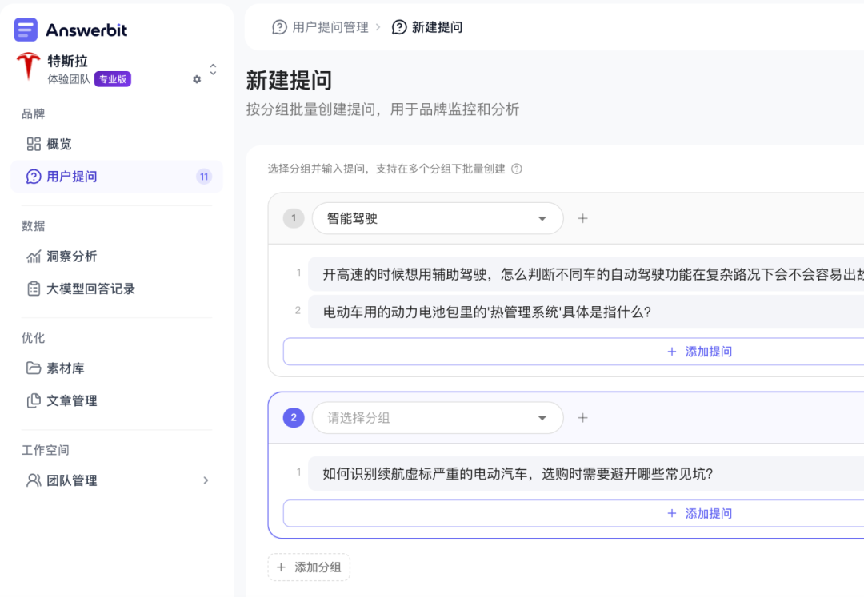Viewport: 864px width, 597px height.
Task: Click the 新建提问 page heading
Action: click(x=289, y=81)
